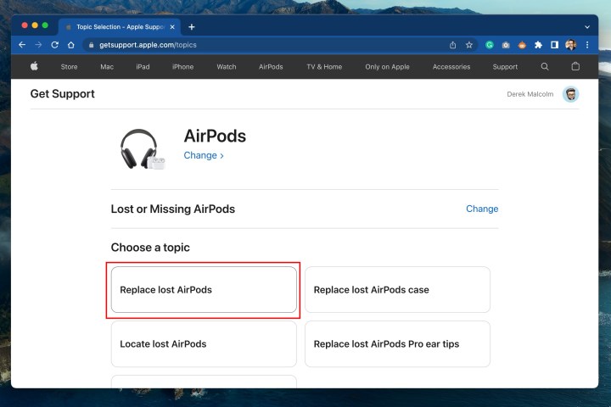Open the camera screenshot extension
This screenshot has height=407, width=611.
506,45
